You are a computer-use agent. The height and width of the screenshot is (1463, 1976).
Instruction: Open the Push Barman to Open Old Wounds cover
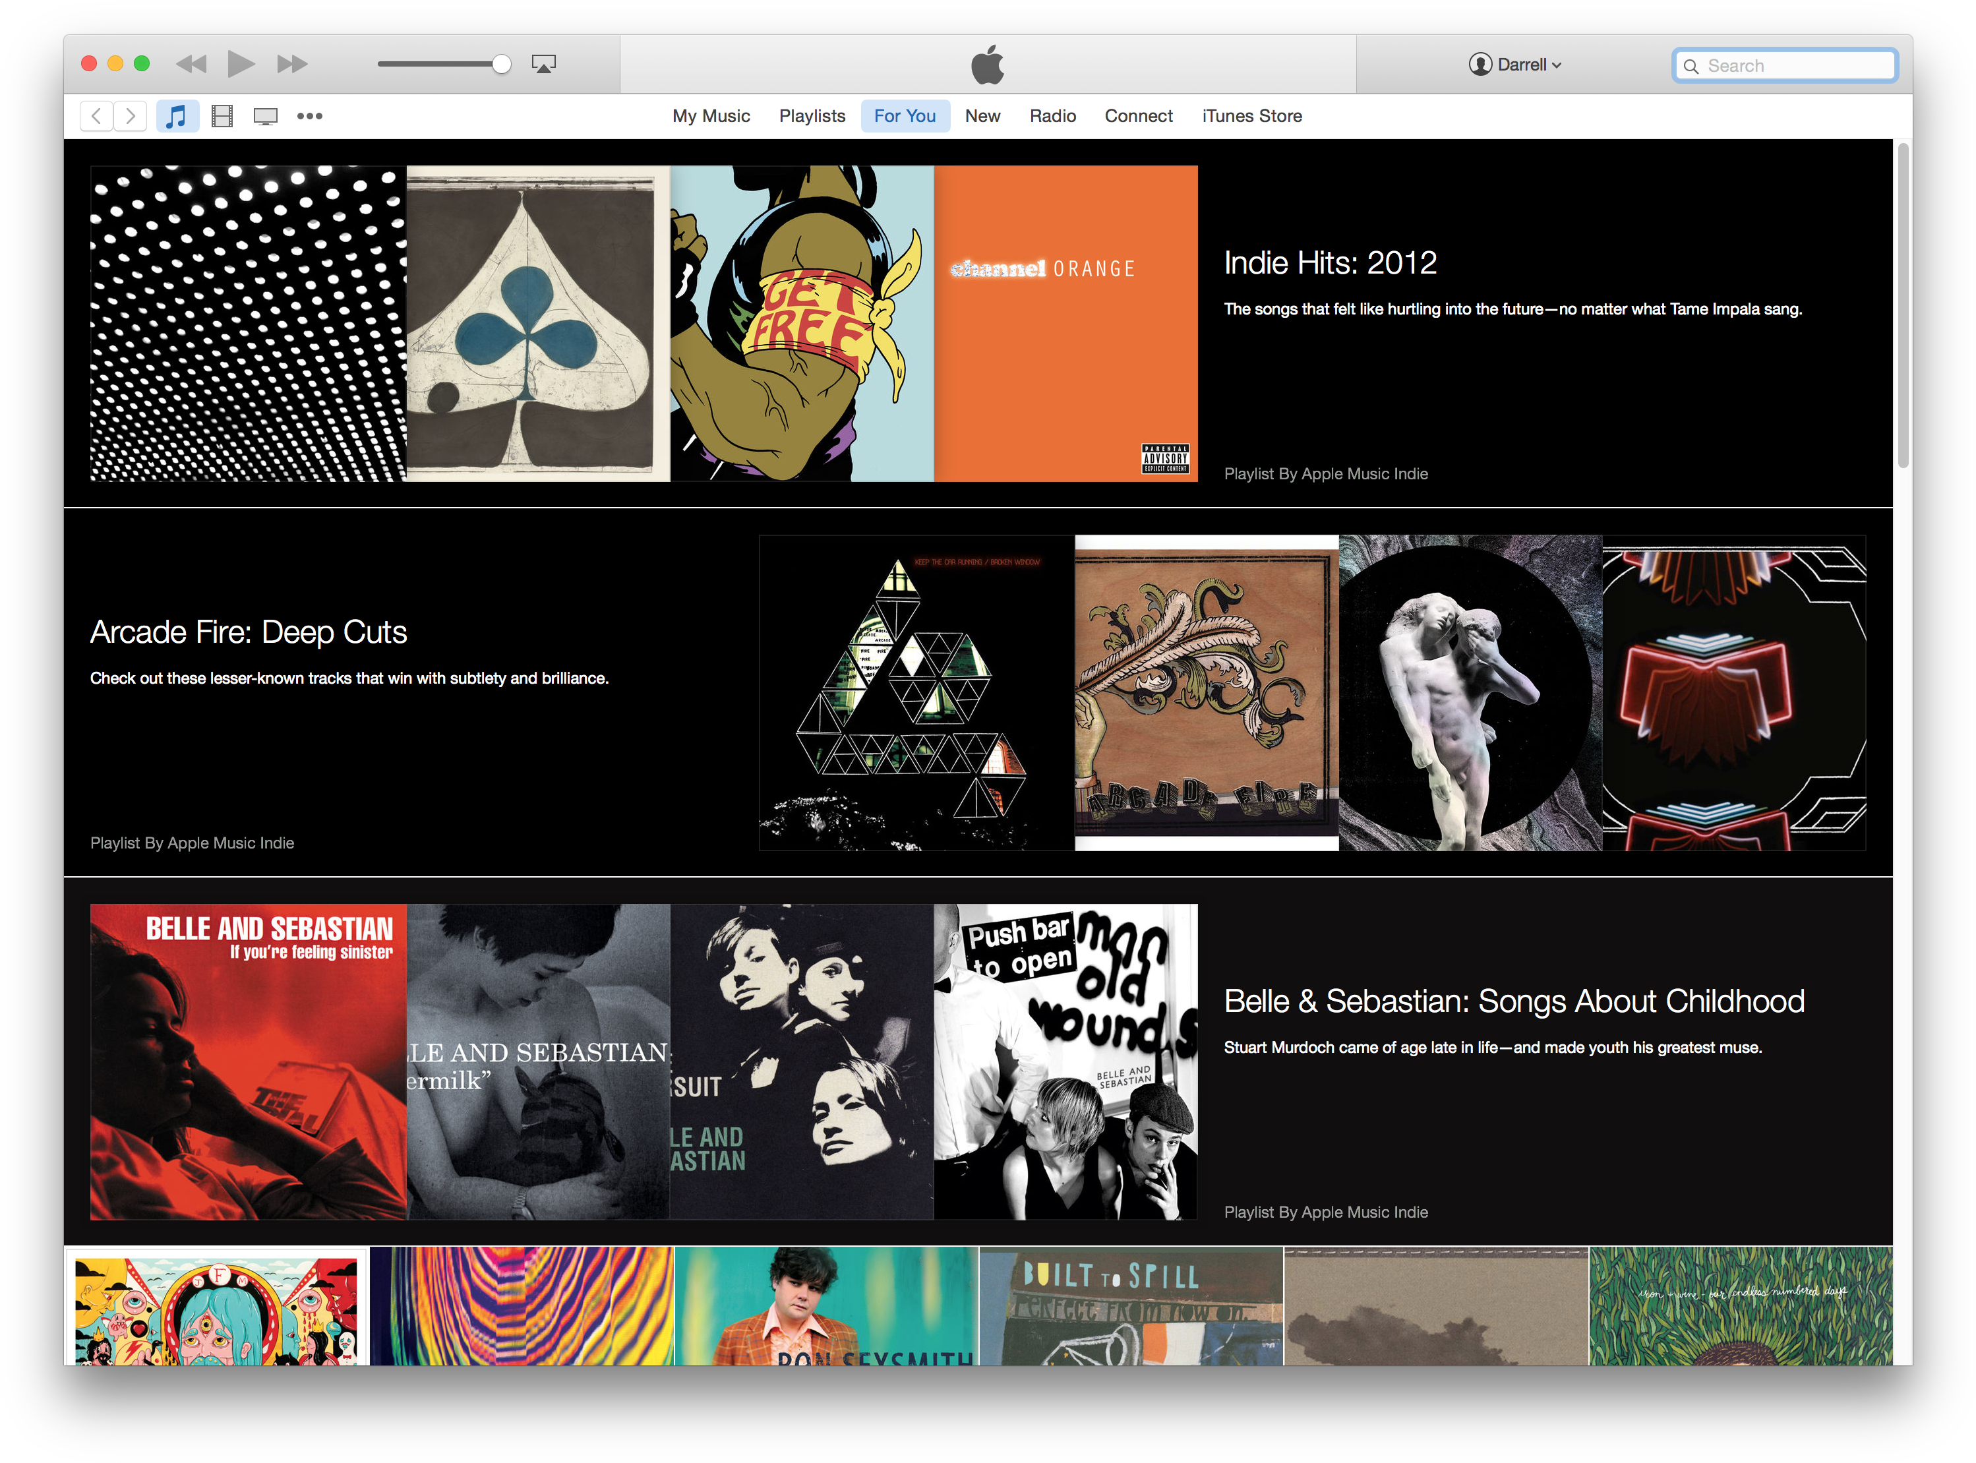pos(1065,1062)
